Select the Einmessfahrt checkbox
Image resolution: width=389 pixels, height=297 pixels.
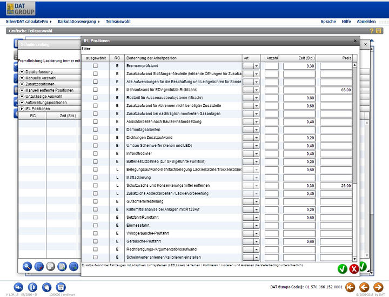[95, 225]
